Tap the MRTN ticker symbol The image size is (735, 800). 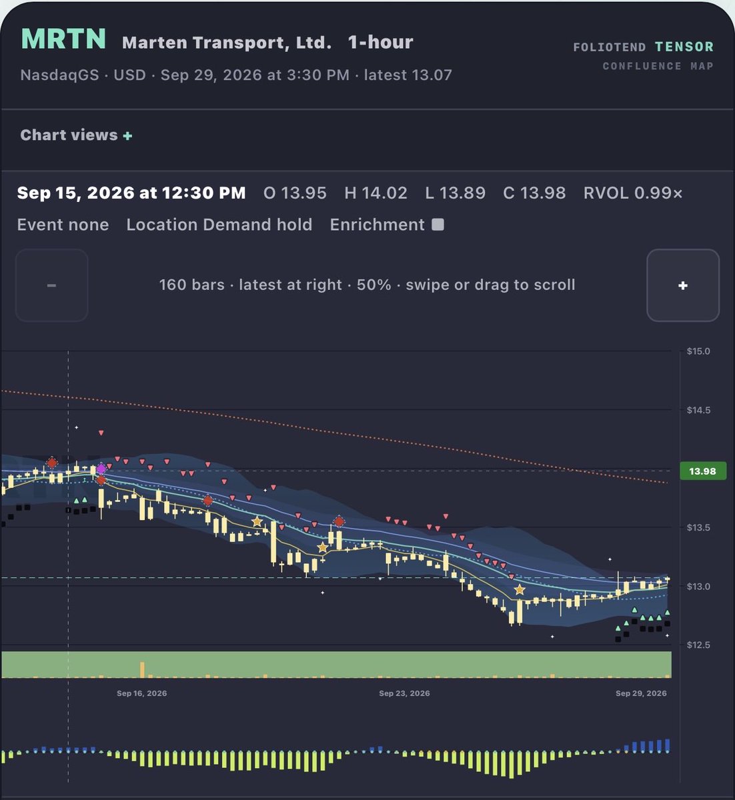[x=63, y=39]
